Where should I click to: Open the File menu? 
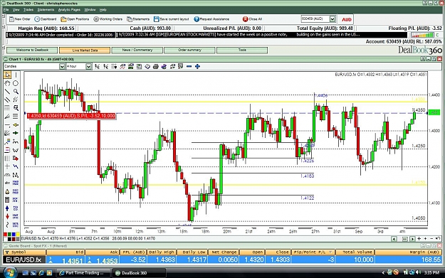point(6,10)
